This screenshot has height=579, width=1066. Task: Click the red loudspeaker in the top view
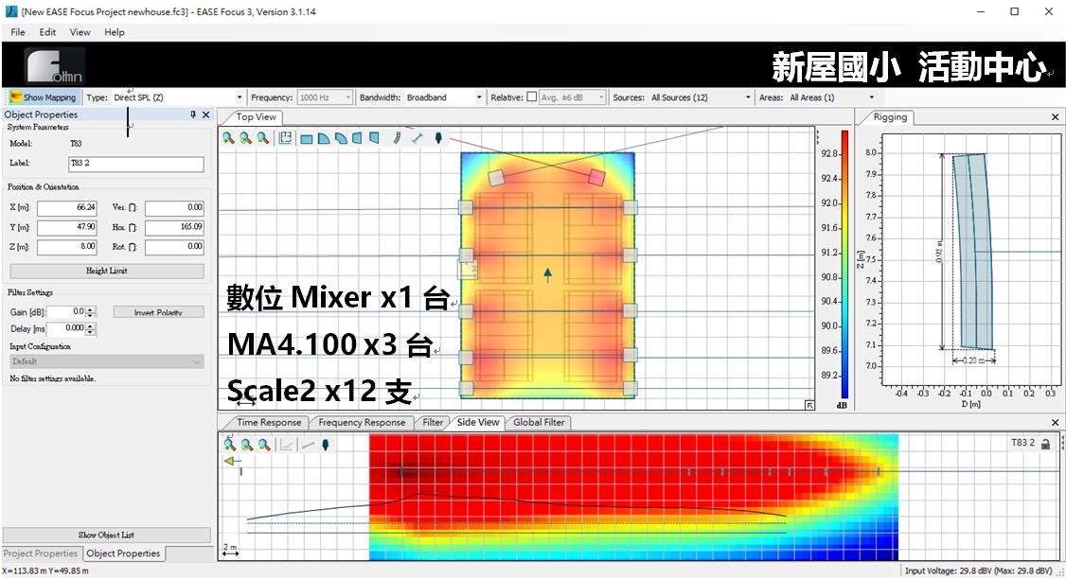coord(596,177)
